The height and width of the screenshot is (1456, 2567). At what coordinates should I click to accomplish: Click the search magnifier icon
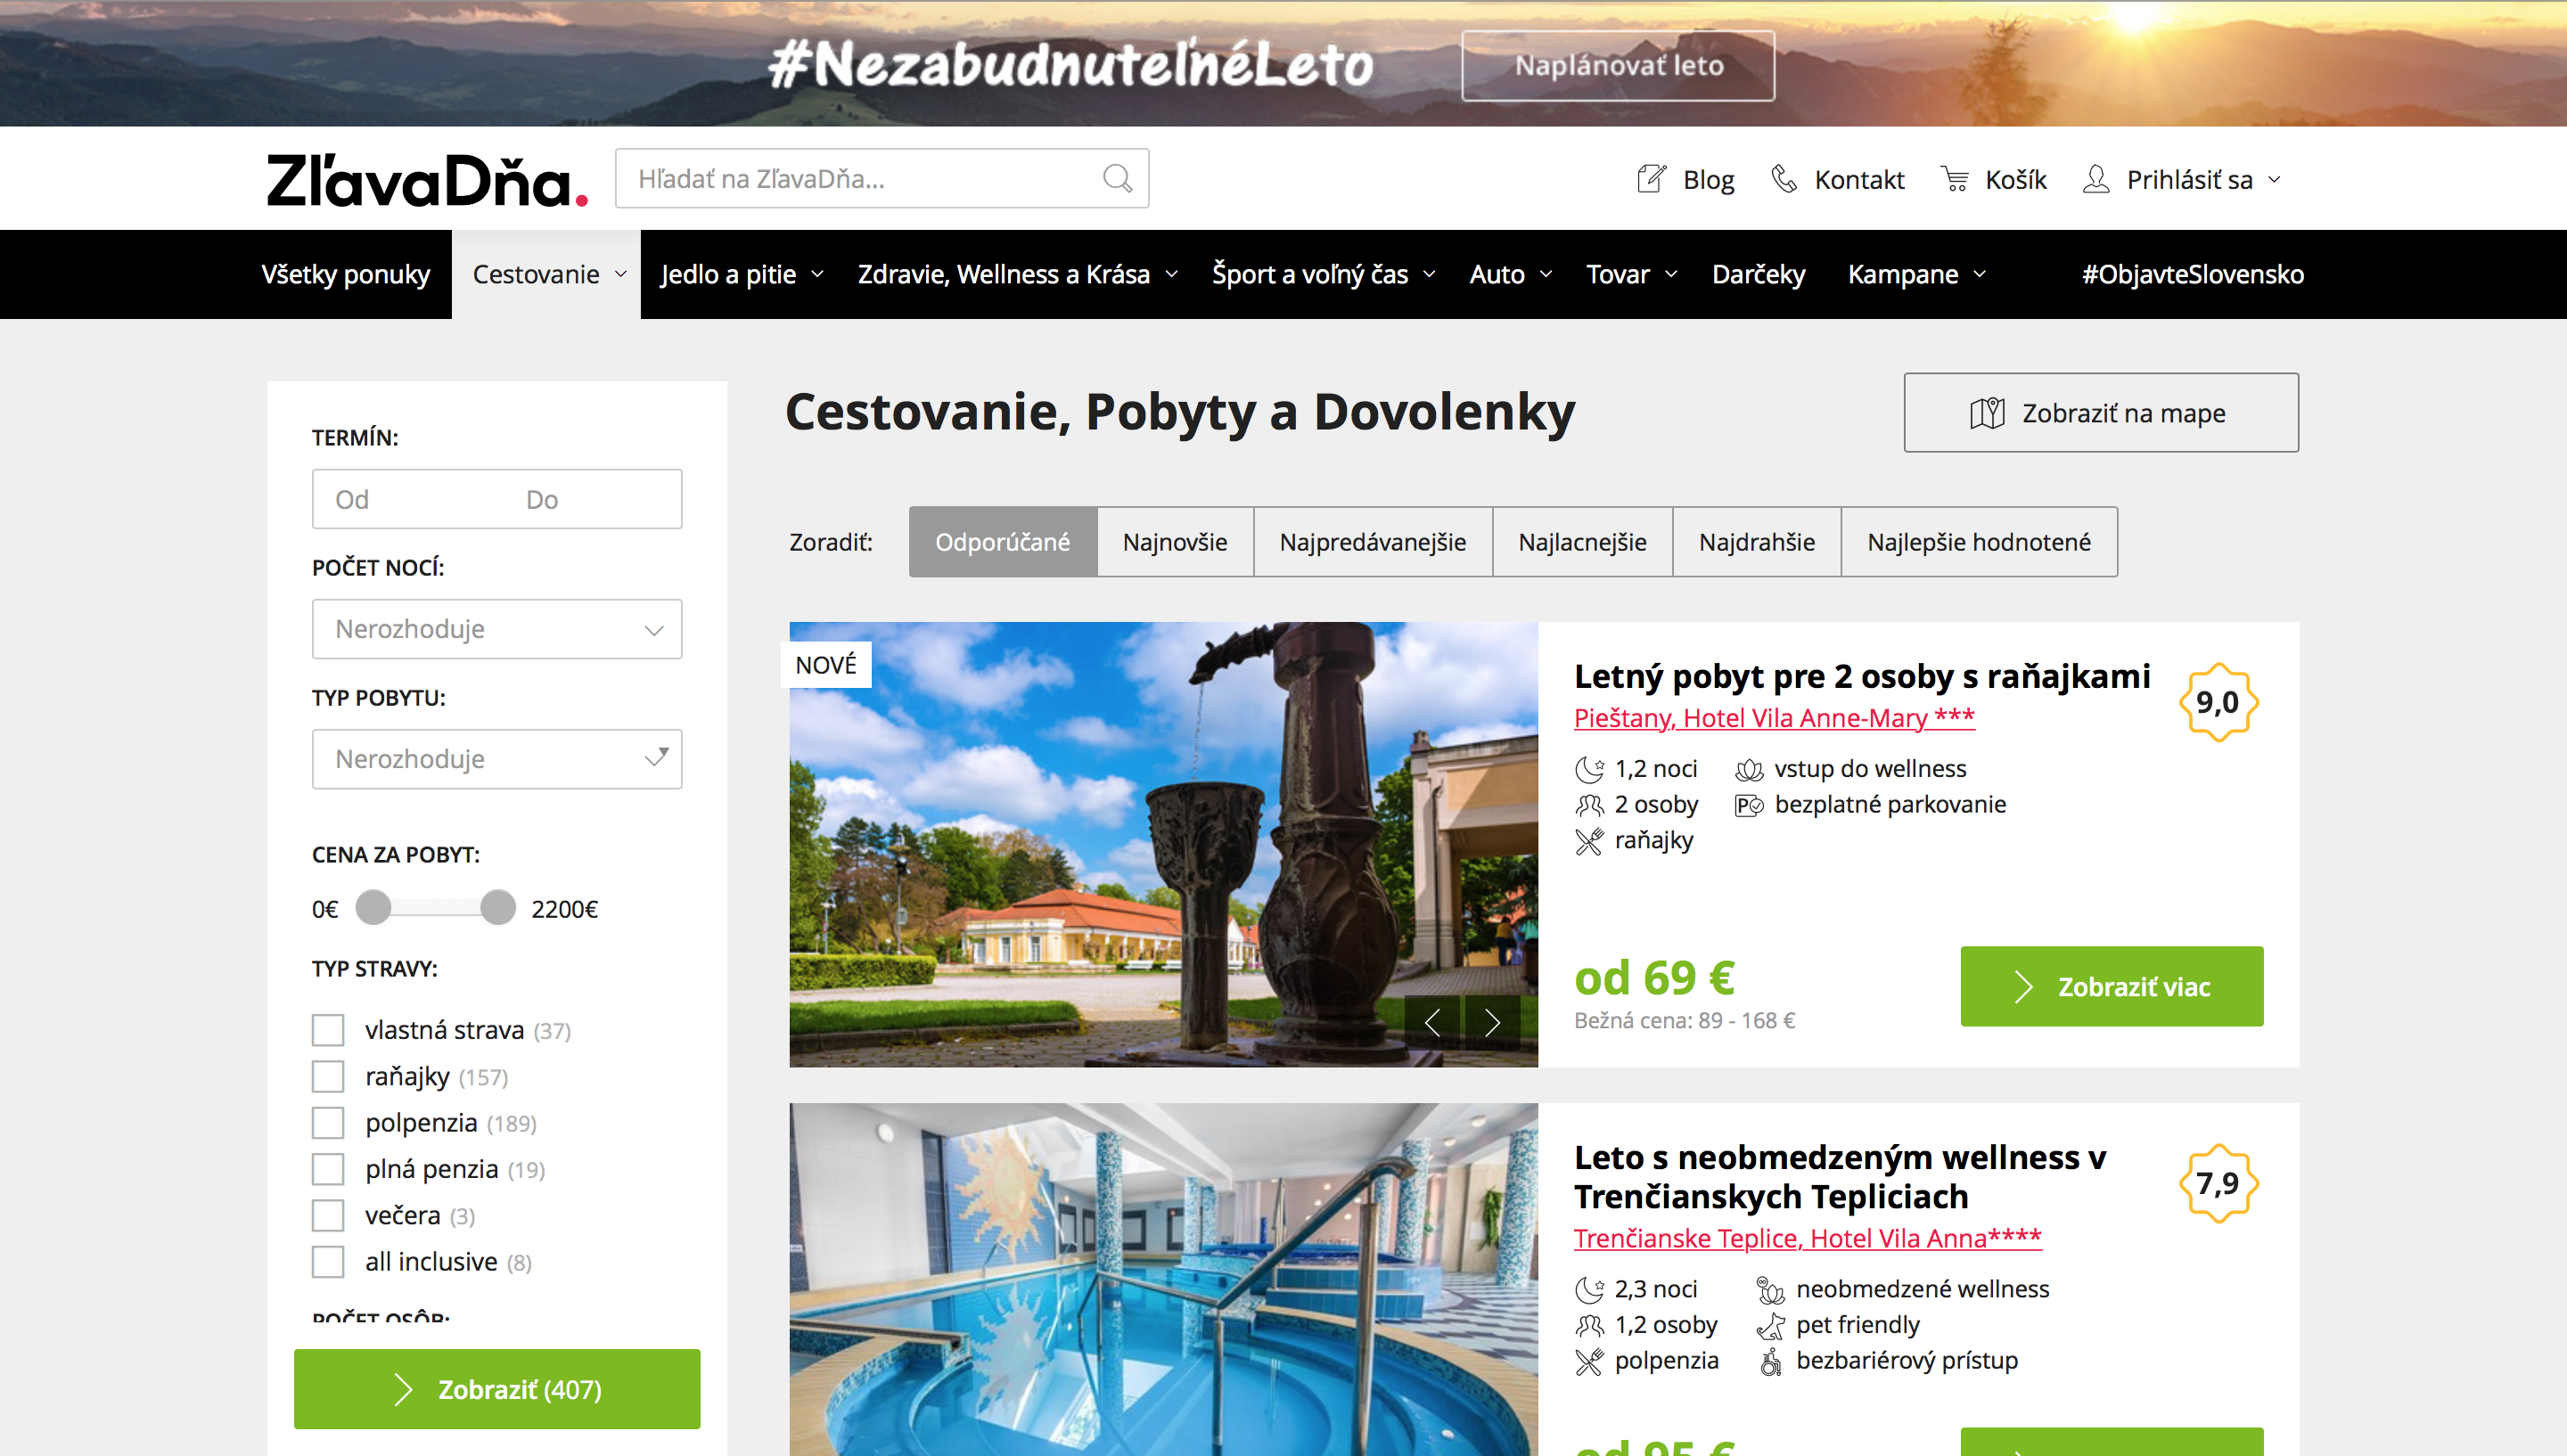[1117, 179]
